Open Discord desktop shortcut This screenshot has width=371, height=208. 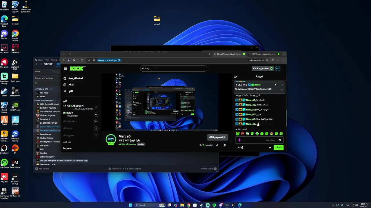coord(4,35)
